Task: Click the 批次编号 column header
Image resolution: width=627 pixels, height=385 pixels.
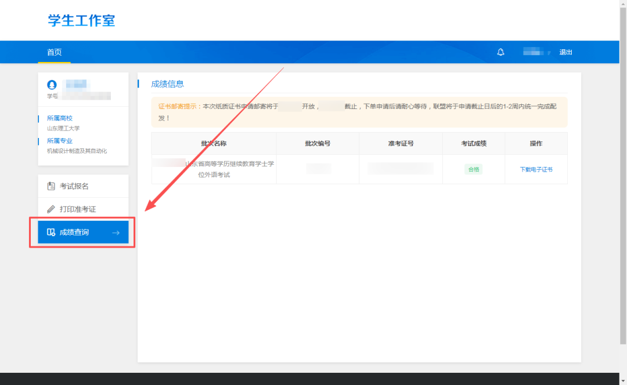Action: tap(318, 143)
